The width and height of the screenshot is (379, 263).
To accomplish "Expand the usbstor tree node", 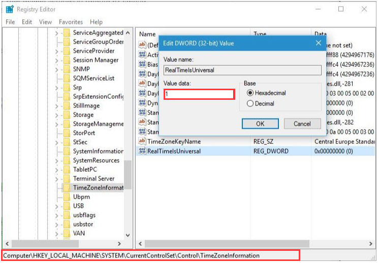I will click(x=56, y=224).
